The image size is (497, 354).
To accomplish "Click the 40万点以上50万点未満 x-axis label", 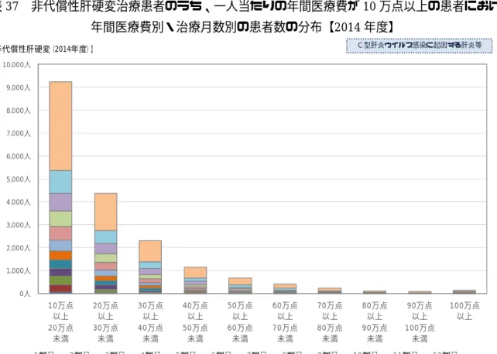I will point(195,322).
